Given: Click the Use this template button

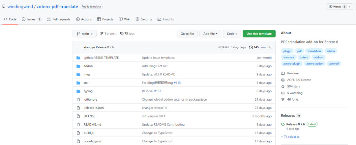Looking at the screenshot, I should [x=259, y=34].
